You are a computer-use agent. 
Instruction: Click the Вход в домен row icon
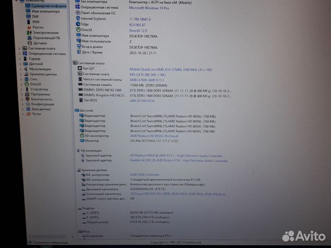click(x=79, y=46)
